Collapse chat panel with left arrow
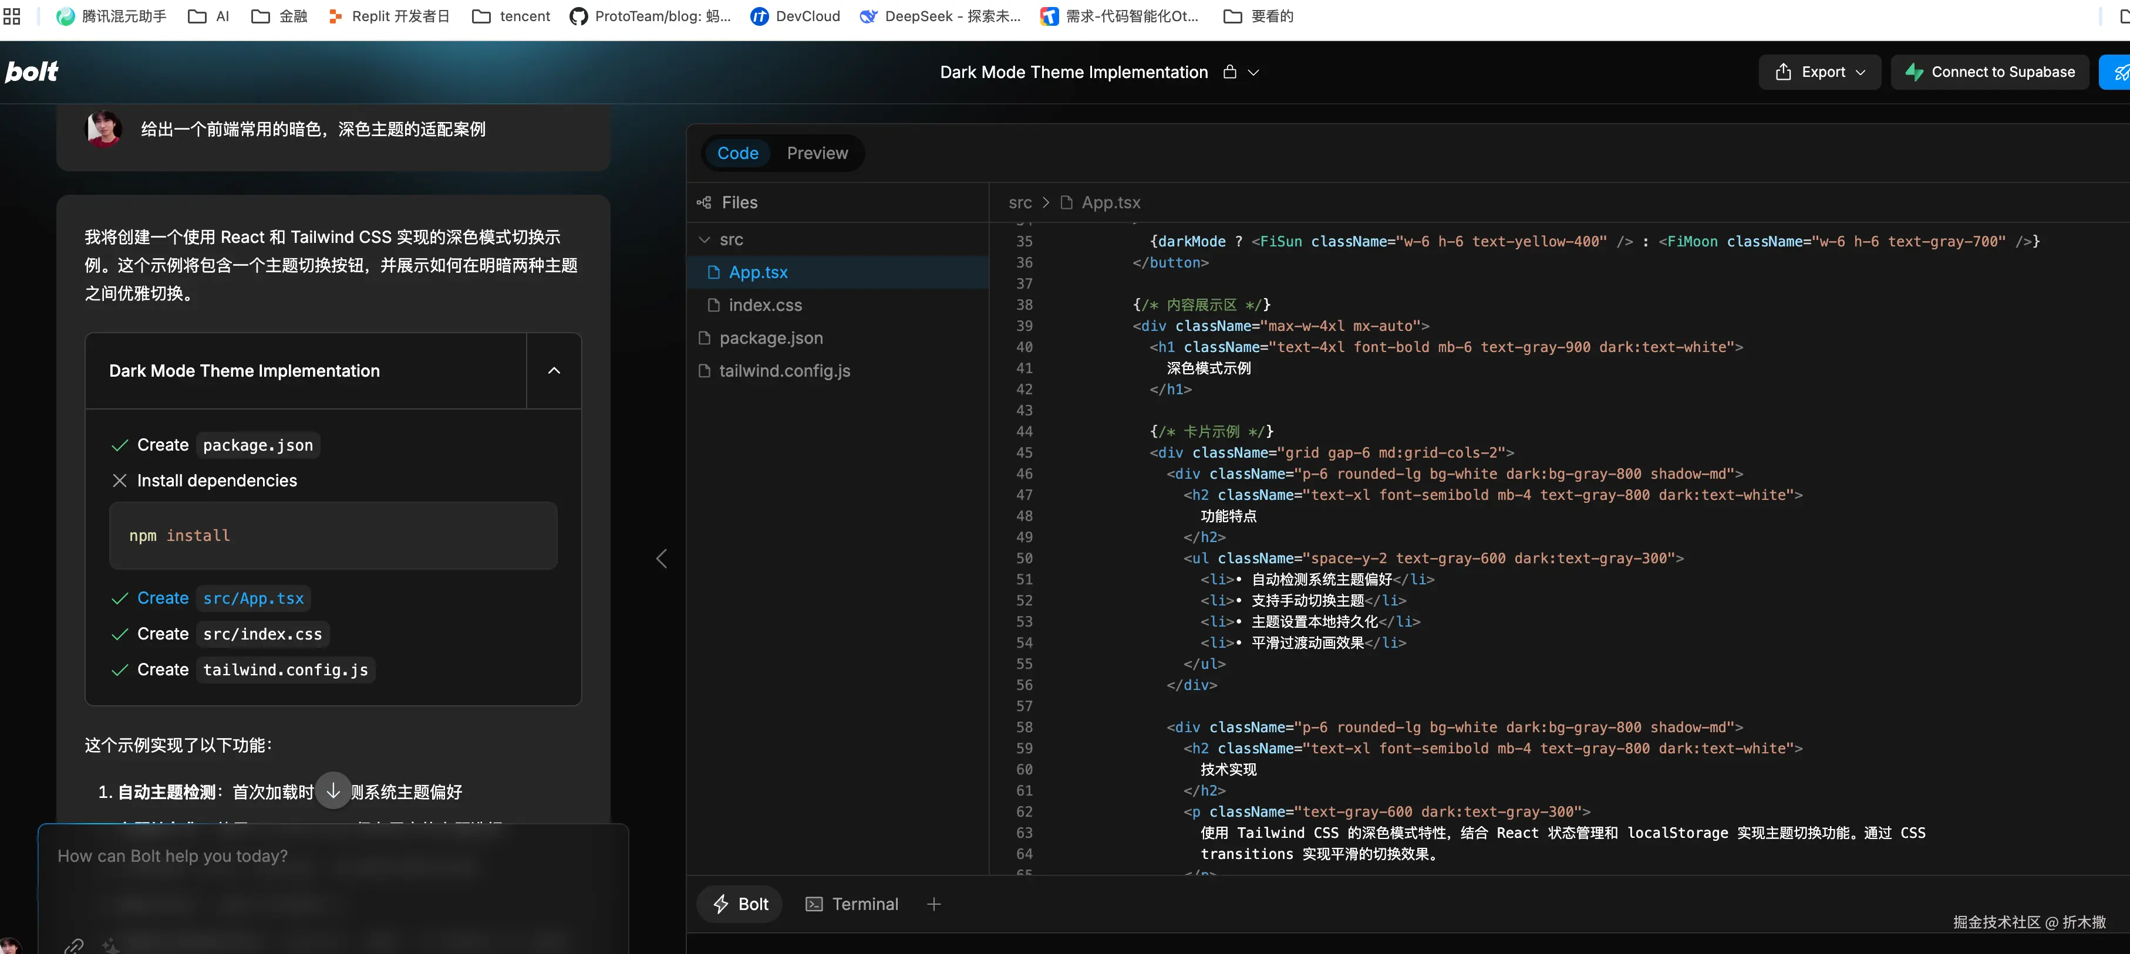This screenshot has width=2130, height=954. pos(662,559)
